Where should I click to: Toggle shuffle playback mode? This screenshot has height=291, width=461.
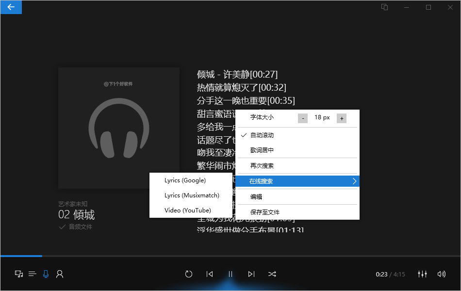(x=272, y=274)
